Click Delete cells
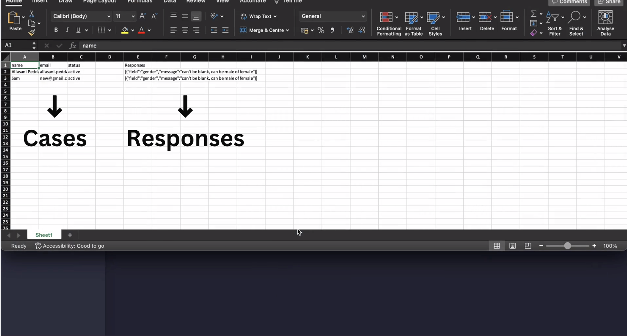This screenshot has width=627, height=336. (487, 21)
